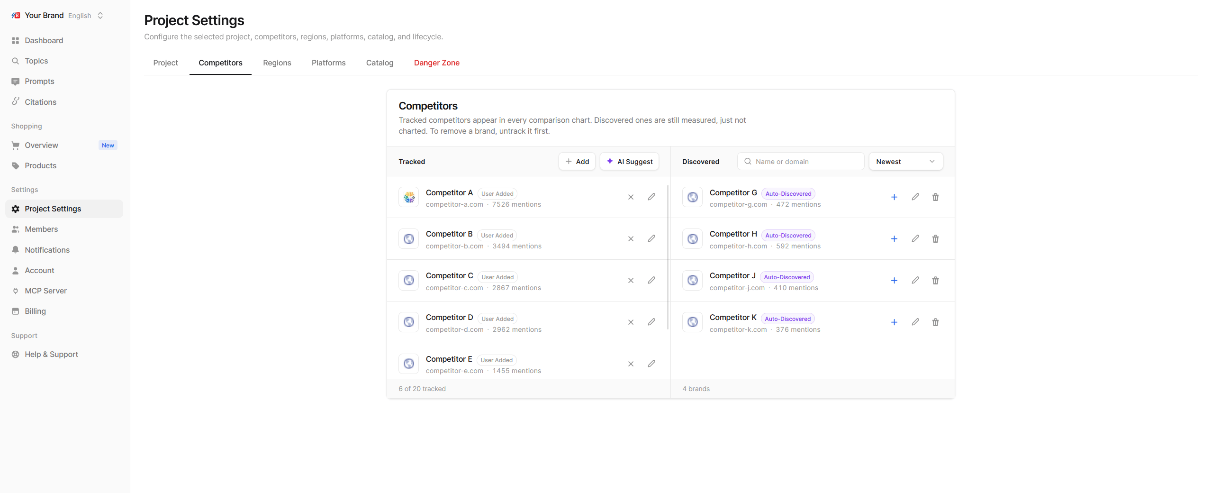Edit Competitor H using the pencil icon
This screenshot has height=493, width=1211.
915,239
